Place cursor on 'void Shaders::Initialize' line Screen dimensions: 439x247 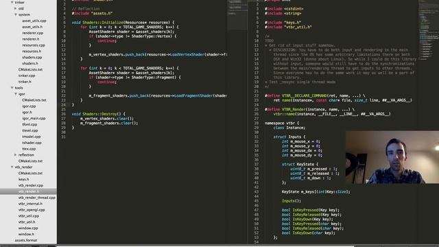[123, 23]
